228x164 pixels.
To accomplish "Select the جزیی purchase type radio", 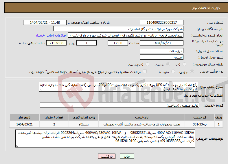I will pyautogui.click(x=192, y=71).
